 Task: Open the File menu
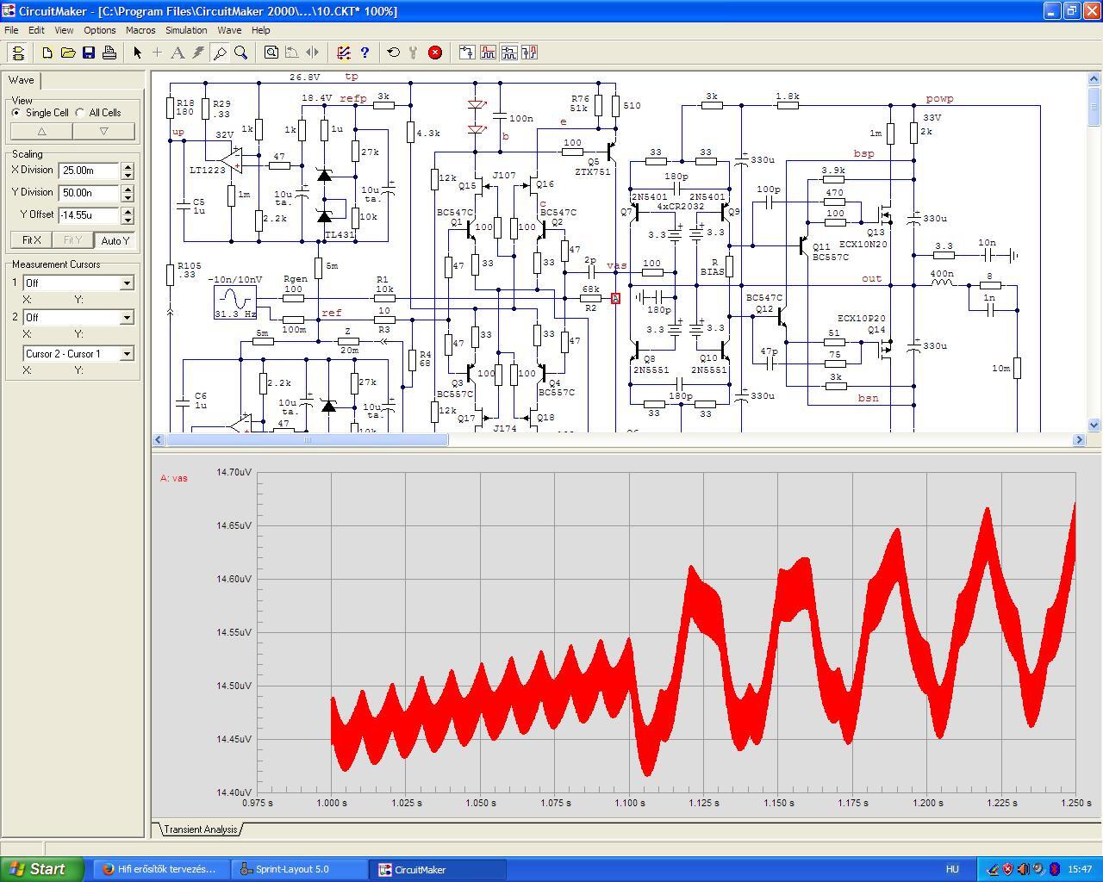pos(11,30)
